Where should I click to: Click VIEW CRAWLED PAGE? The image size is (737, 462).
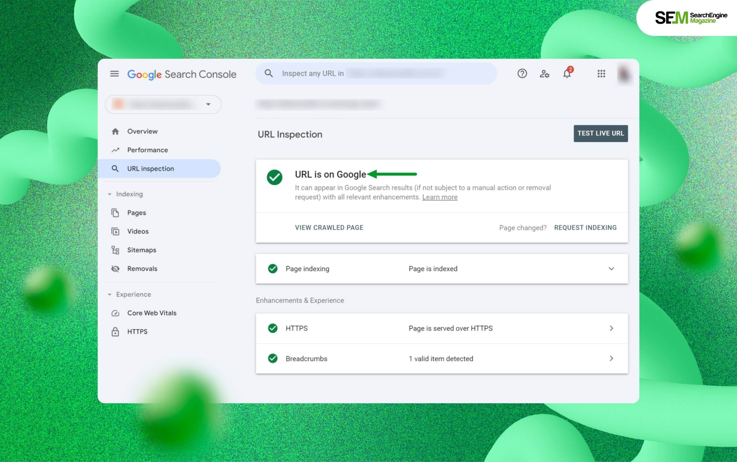coord(329,228)
